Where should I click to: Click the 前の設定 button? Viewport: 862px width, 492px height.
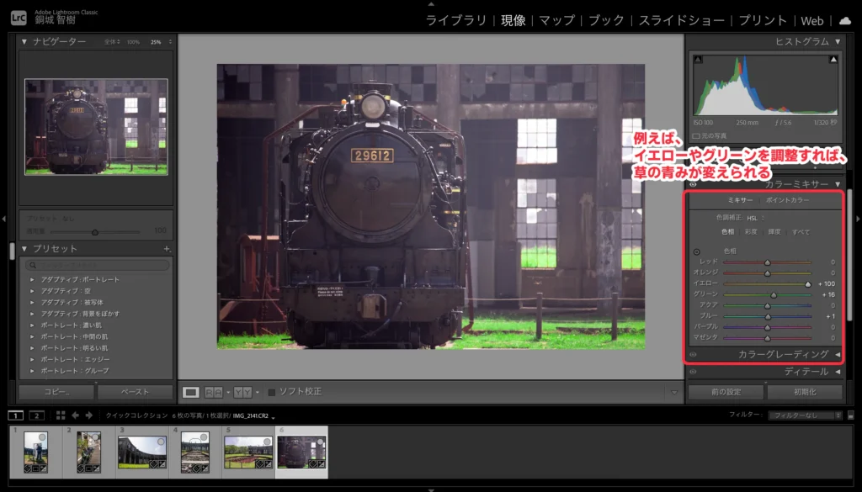pyautogui.click(x=726, y=392)
